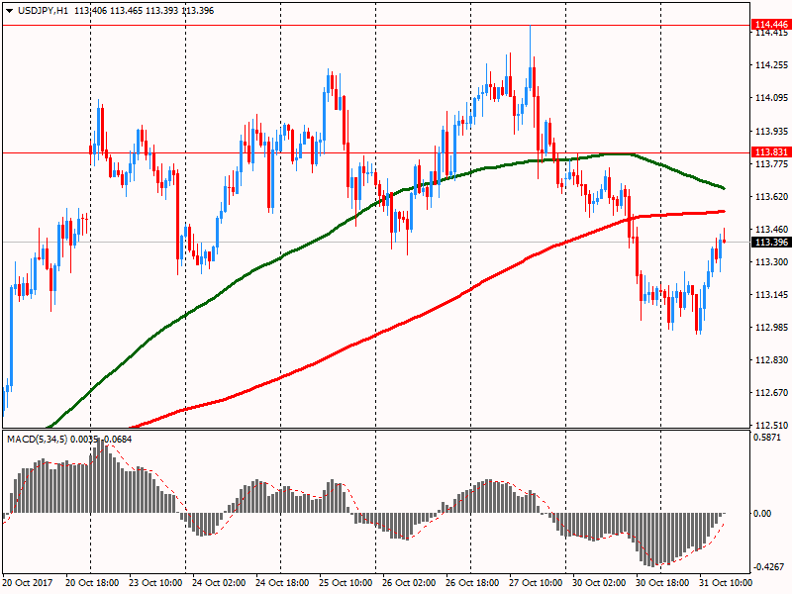Select the time axis label 20 Oct 2017
The image size is (792, 594).
tap(28, 582)
